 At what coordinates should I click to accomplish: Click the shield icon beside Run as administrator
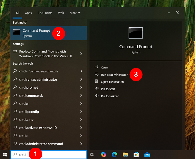pos(97,74)
